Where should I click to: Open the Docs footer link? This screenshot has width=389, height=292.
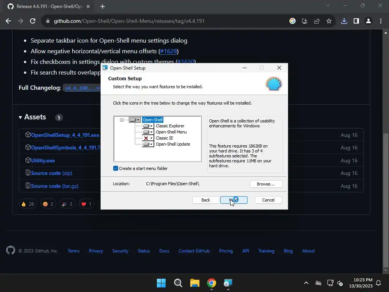(x=164, y=251)
